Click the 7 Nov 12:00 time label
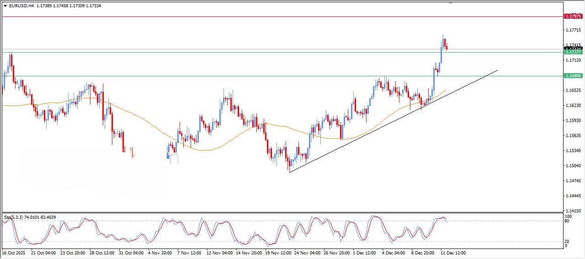Image resolution: width=585 pixels, height=259 pixels. 189,253
